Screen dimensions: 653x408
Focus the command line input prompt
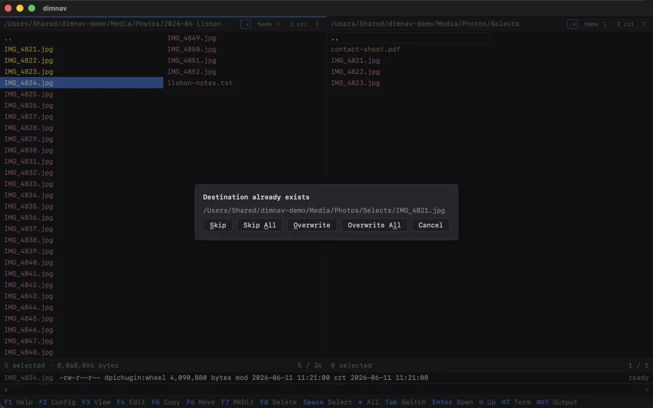(x=326, y=390)
